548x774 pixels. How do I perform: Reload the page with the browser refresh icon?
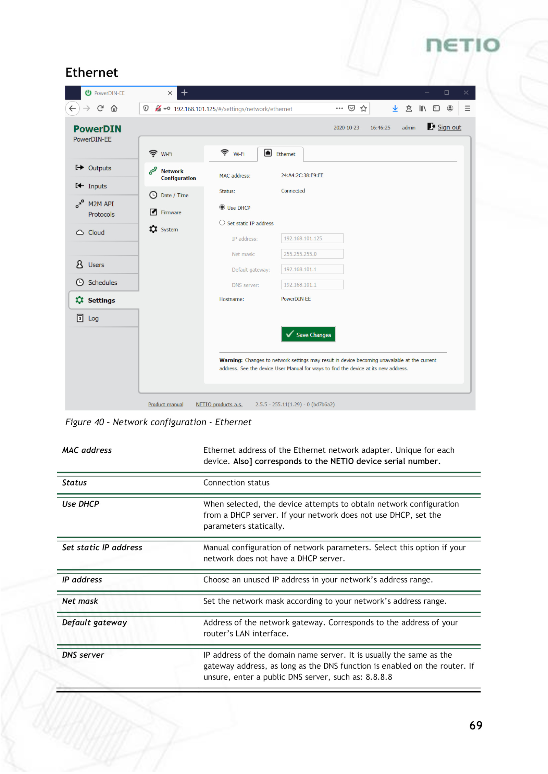[x=100, y=108]
